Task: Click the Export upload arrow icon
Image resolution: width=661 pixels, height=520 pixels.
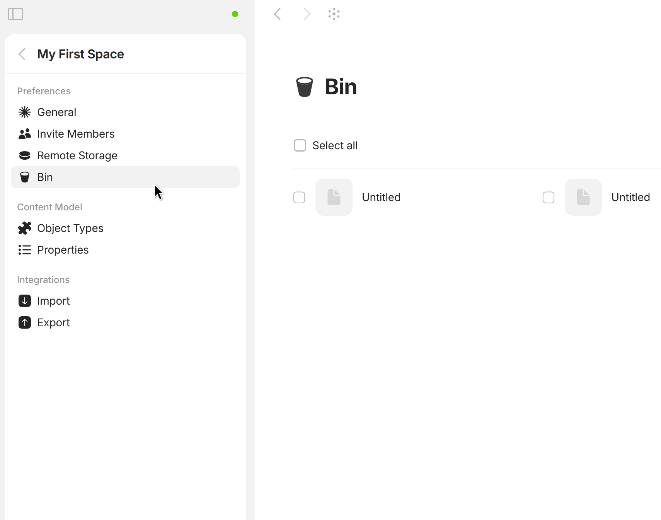Action: (x=25, y=322)
